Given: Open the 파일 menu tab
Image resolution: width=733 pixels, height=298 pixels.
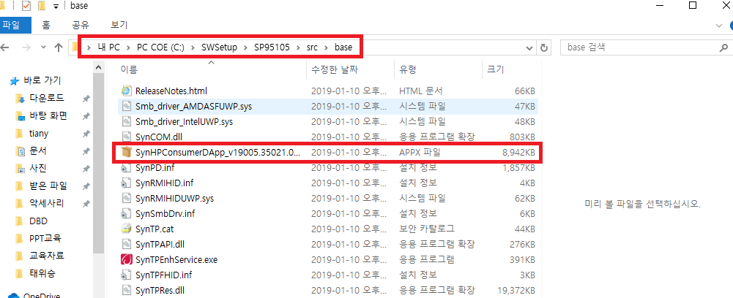Looking at the screenshot, I should [x=12, y=25].
